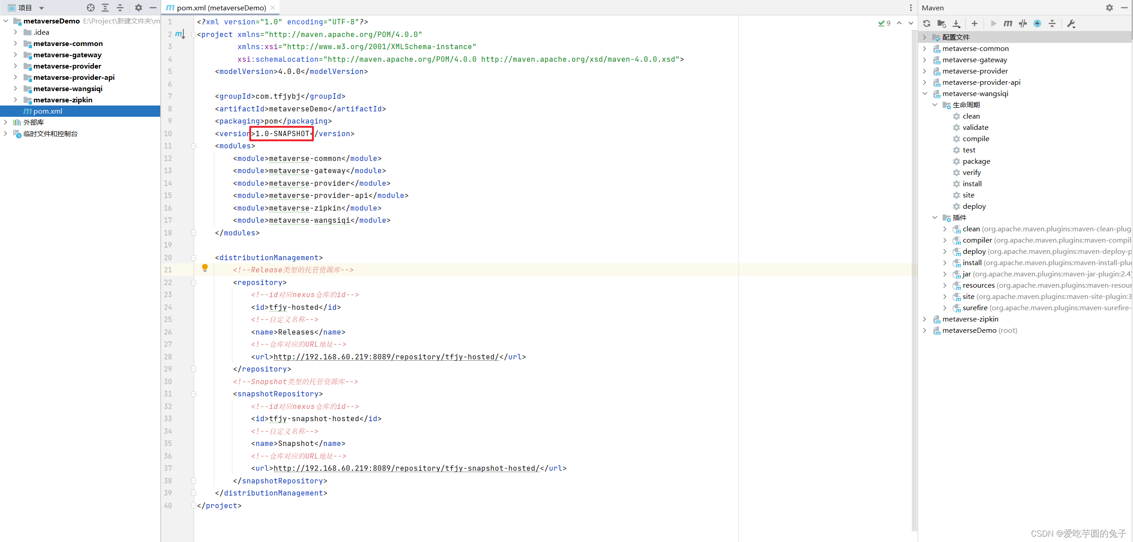Open editor tabs more options menu
The image size is (1133, 542).
pos(910,8)
